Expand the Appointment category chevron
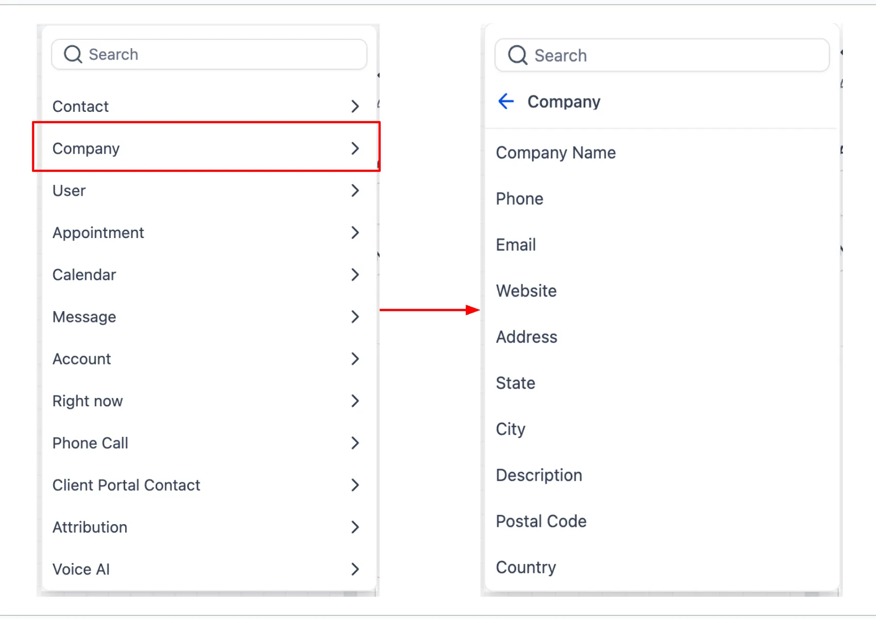This screenshot has width=876, height=619. click(355, 232)
